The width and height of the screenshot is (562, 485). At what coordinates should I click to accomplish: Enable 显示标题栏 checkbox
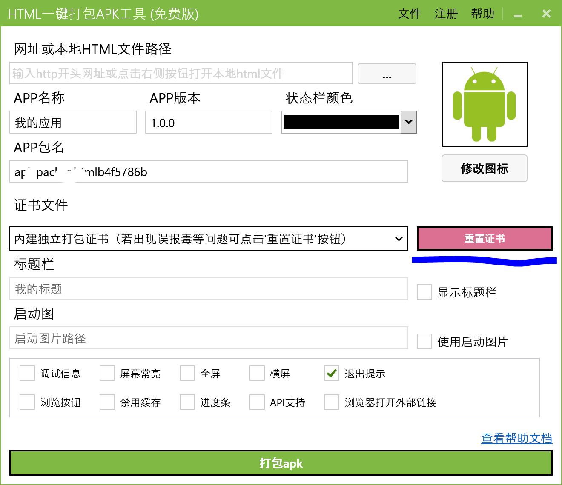[424, 292]
